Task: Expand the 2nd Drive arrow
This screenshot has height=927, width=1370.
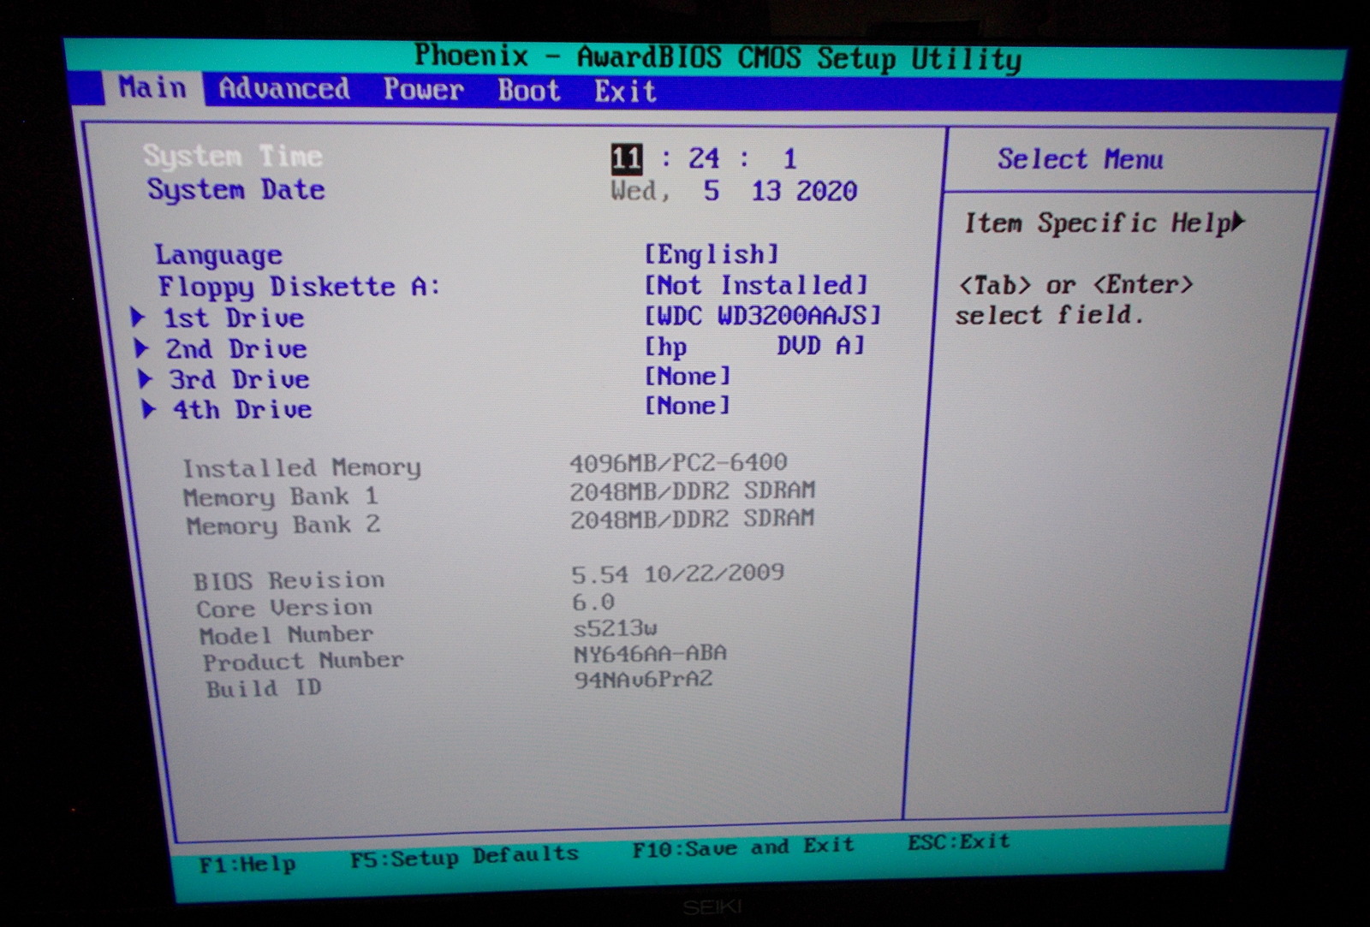Action: (142, 348)
